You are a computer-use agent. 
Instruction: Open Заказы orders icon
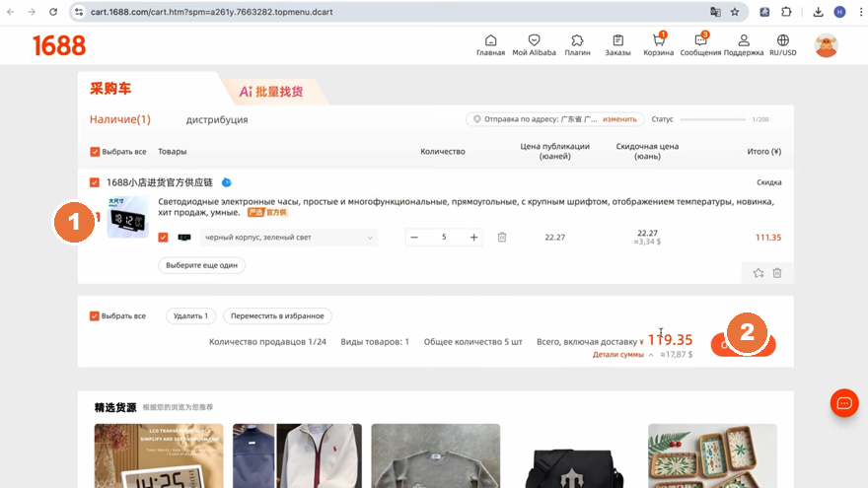(617, 45)
